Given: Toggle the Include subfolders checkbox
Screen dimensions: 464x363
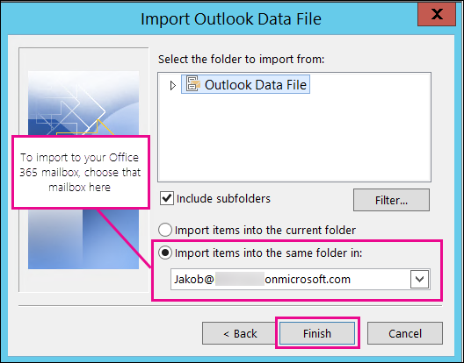Looking at the screenshot, I should click(x=167, y=198).
